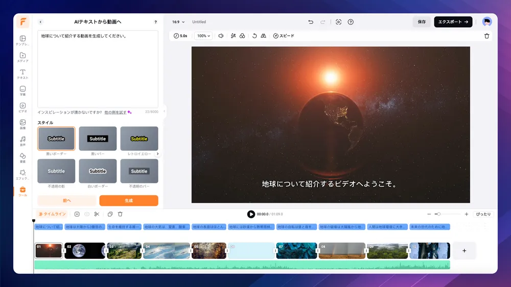Open the magic wand adjust tool
Viewport: 511px width, 287px height.
(x=234, y=36)
